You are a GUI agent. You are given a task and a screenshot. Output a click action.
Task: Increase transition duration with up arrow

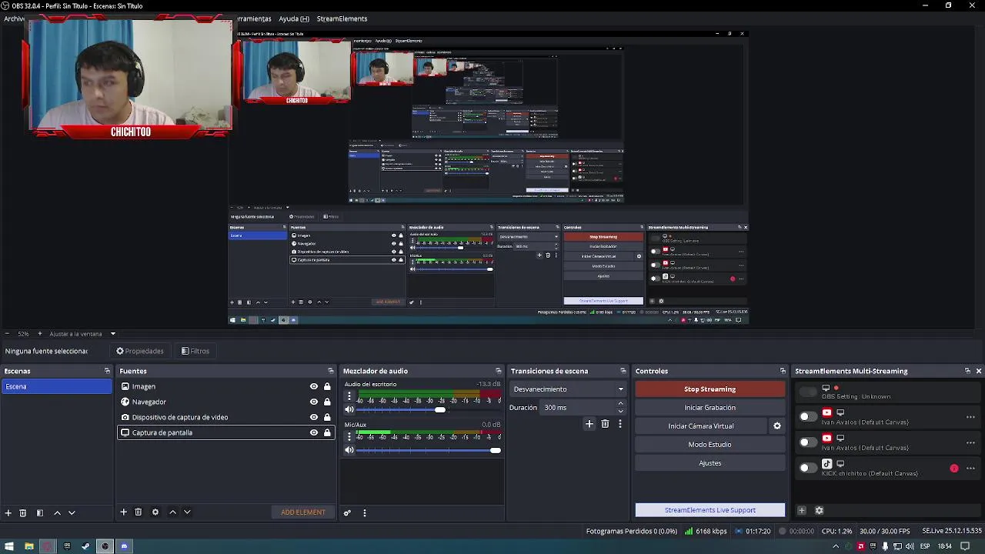tap(621, 405)
